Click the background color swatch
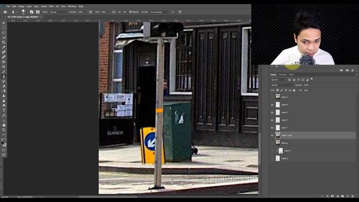 pyautogui.click(x=4, y=145)
